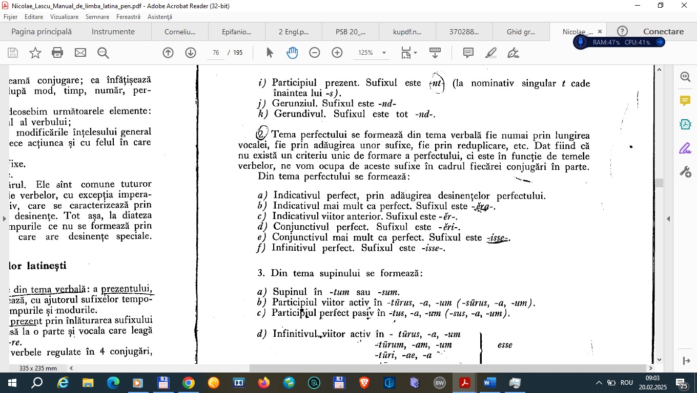Open more tools wrench icon in right pane
This screenshot has height=393, width=697.
point(685,172)
